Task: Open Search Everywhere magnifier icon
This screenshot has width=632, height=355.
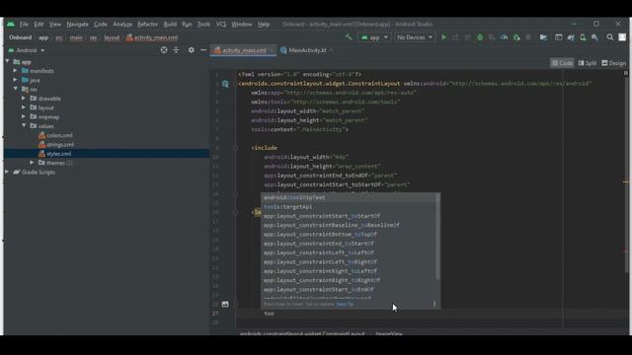Action: (610, 37)
